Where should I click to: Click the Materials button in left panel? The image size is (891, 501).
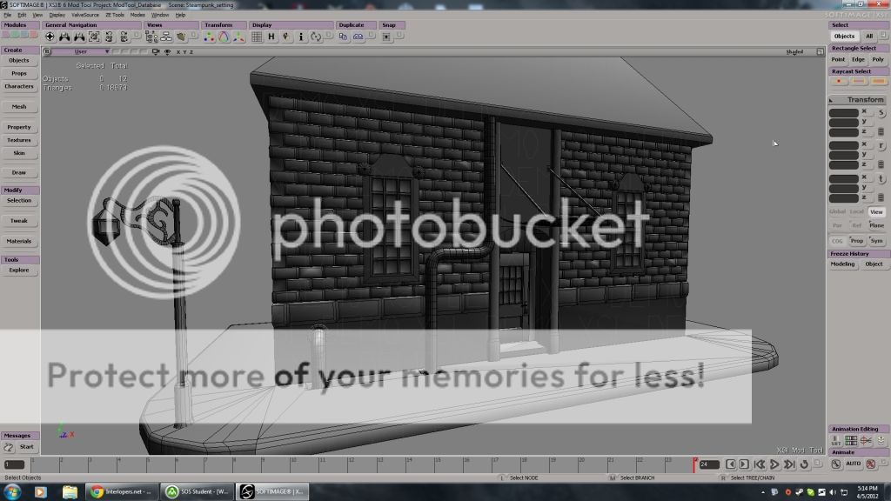click(x=19, y=241)
